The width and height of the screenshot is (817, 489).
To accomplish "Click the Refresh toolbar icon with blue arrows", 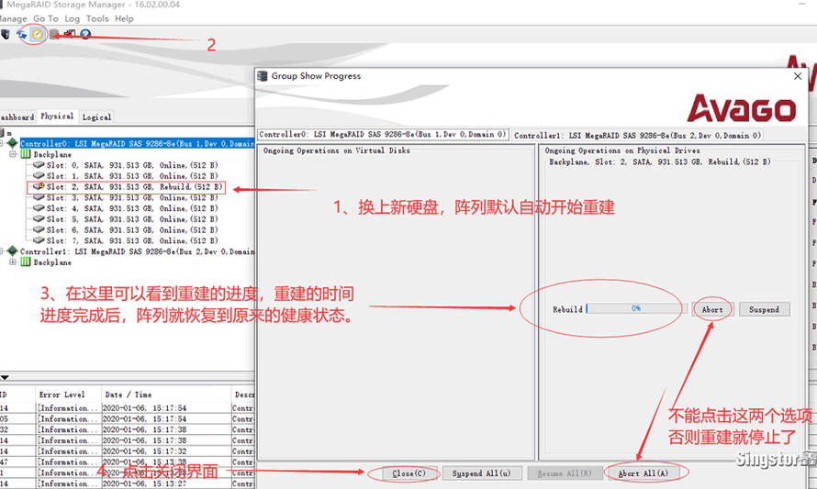I will (21, 34).
